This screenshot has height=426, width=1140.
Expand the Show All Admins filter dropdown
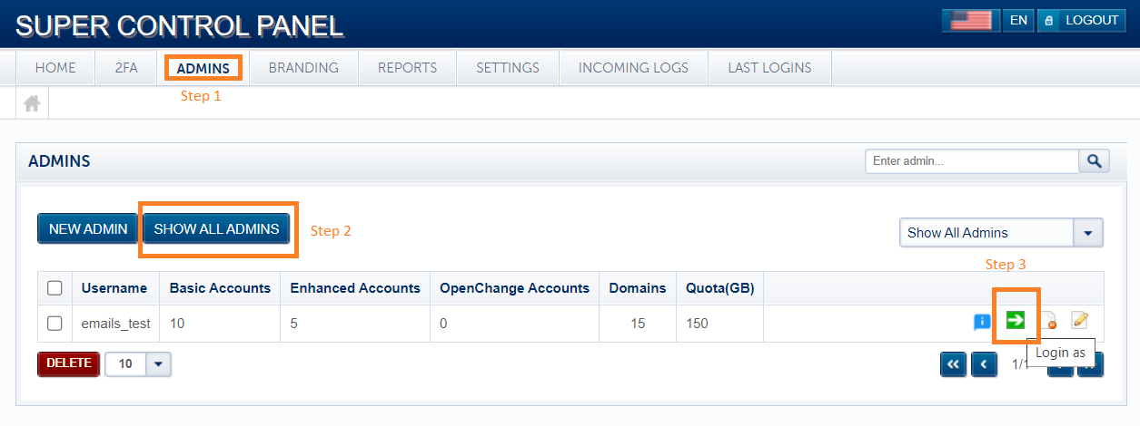coord(1088,233)
